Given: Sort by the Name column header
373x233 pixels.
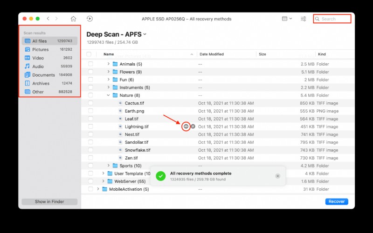Looking at the screenshot, I should [109, 54].
